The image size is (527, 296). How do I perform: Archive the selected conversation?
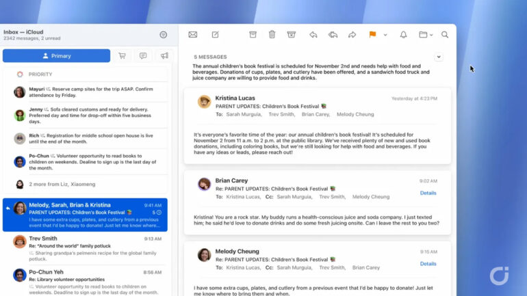pos(253,35)
